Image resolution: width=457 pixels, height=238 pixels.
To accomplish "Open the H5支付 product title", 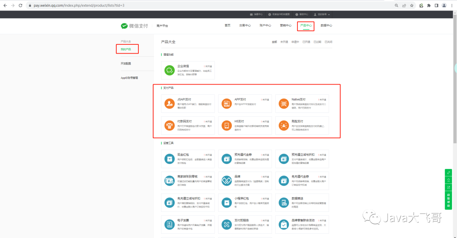I will 239,121.
